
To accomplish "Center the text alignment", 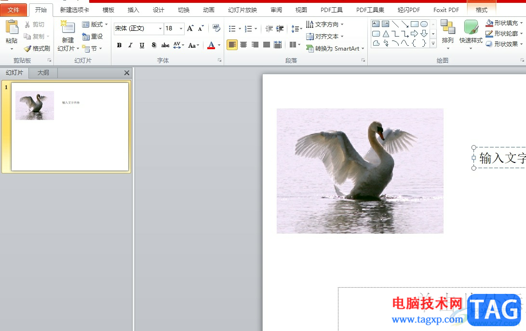I will pos(243,45).
